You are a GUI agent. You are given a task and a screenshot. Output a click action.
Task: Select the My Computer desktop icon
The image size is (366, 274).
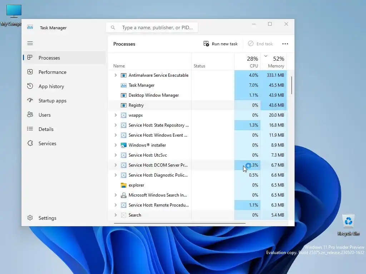[x=11, y=15]
